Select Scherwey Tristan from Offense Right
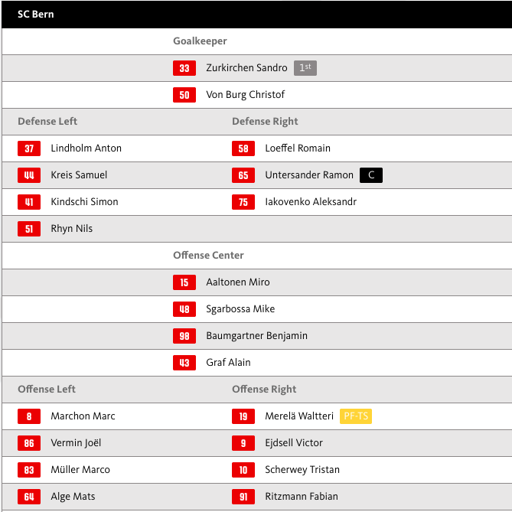This screenshot has height=512, width=512. [x=302, y=470]
